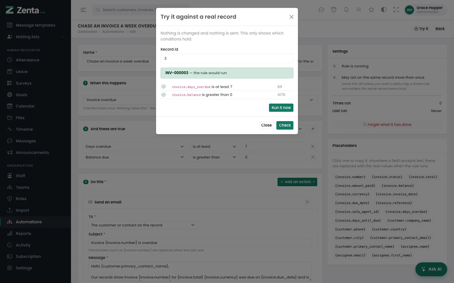Click the Zenta CRM logo

tap(26, 10)
